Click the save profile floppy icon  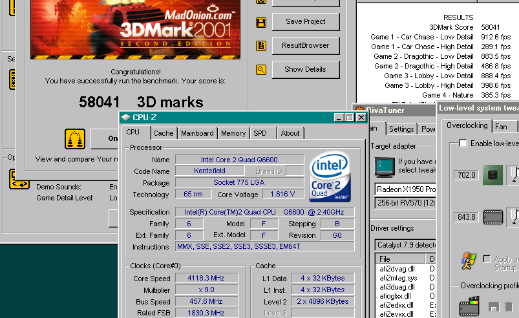tap(494, 307)
